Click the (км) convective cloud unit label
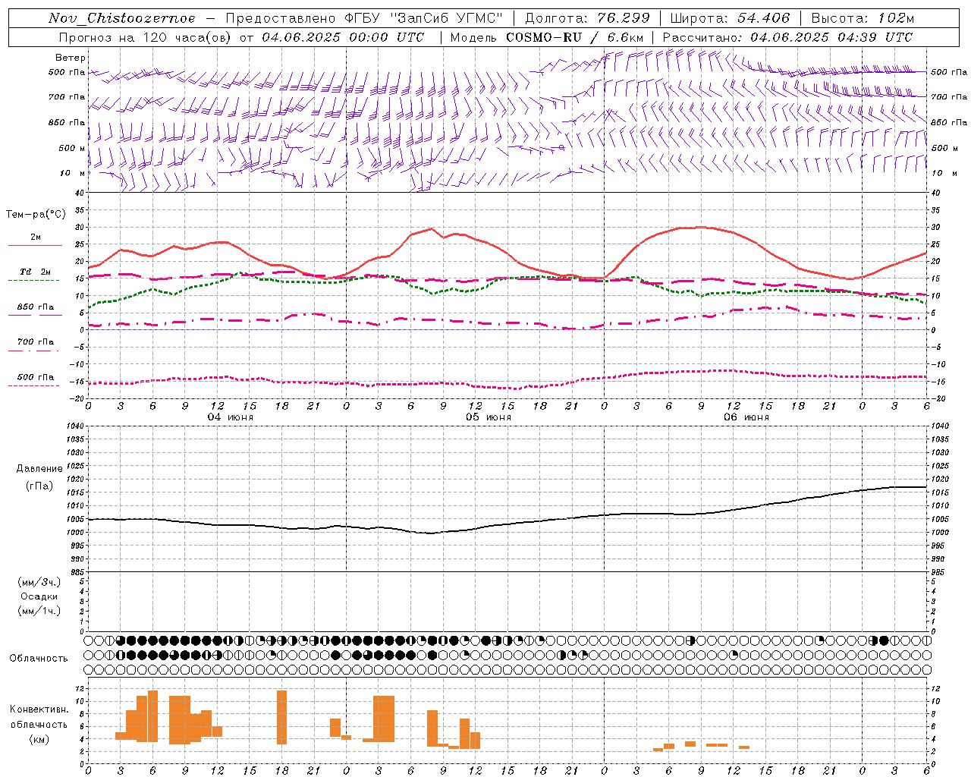 click(39, 738)
